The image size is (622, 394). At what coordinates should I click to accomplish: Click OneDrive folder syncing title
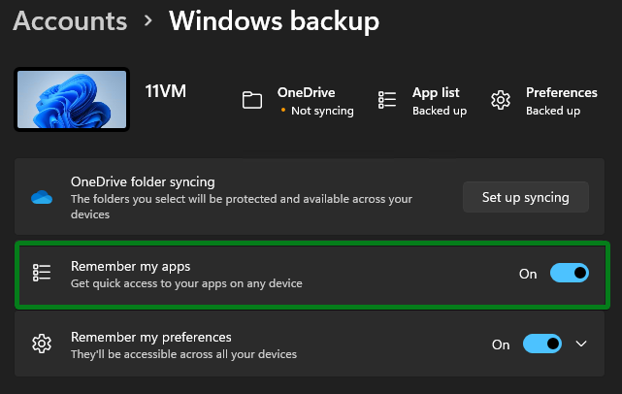[143, 181]
